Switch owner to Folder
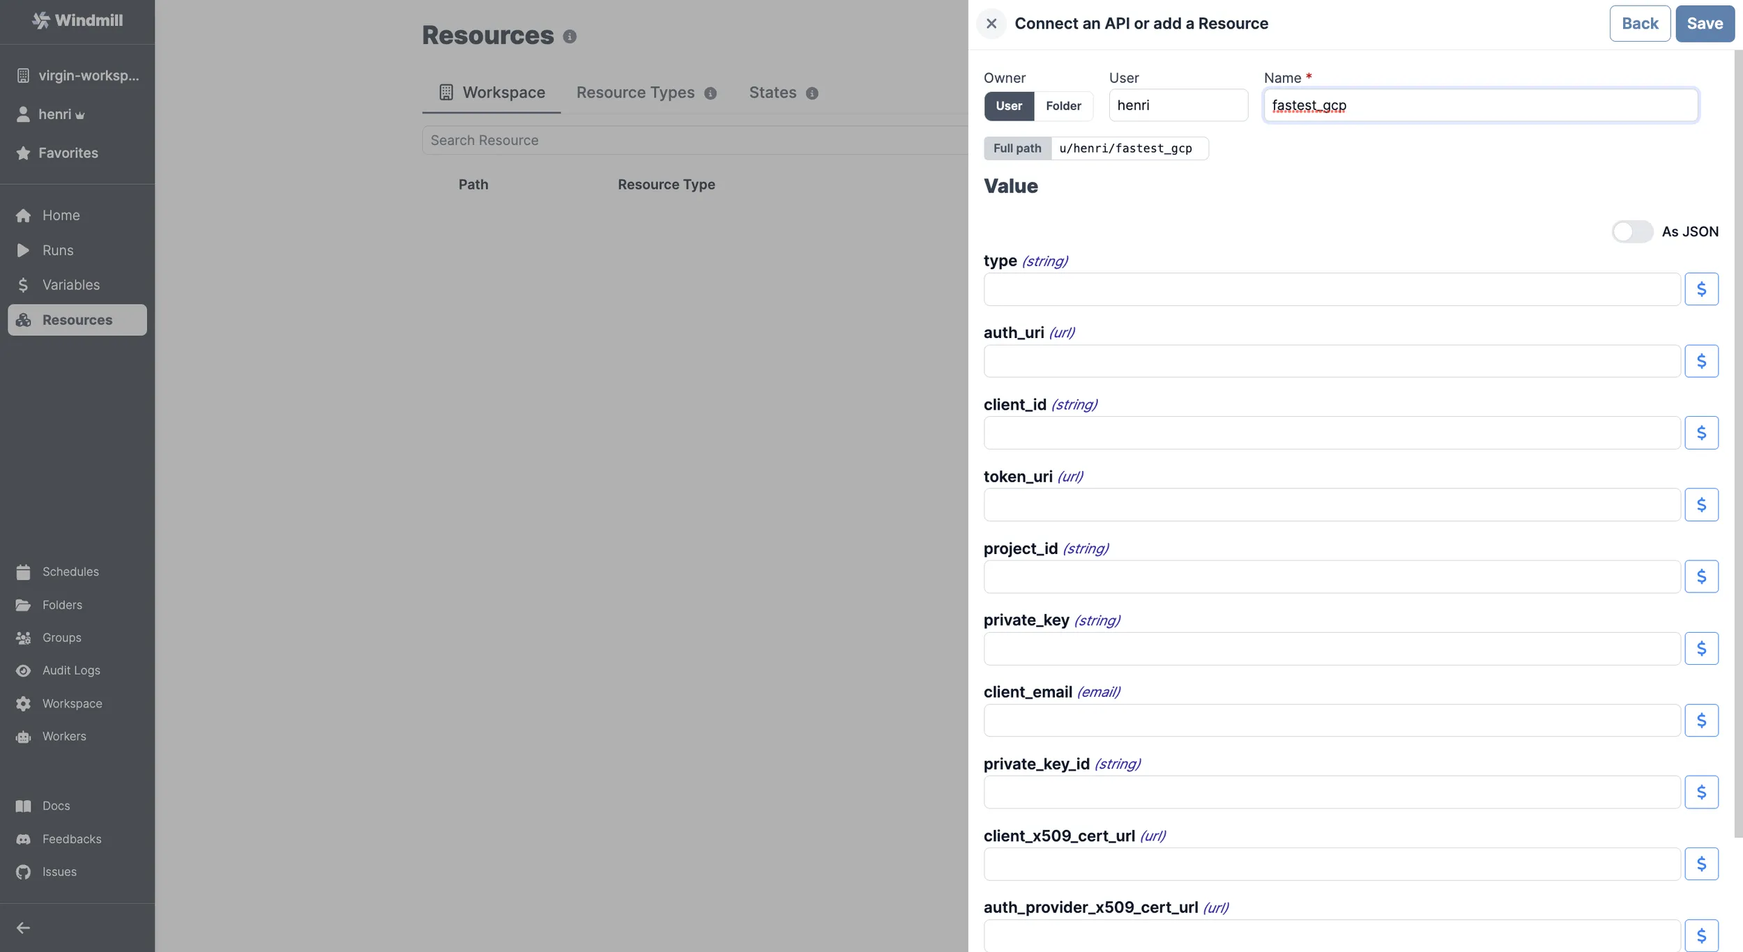 [x=1063, y=106]
